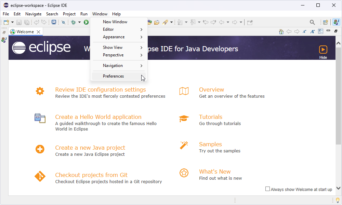Open the Help menu

(117, 14)
